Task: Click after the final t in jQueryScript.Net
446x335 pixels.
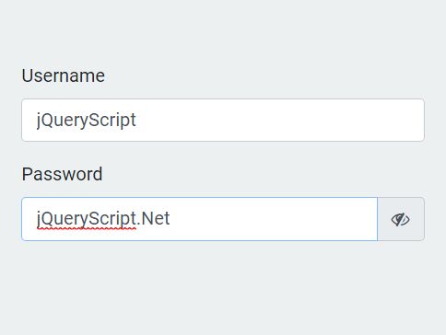Action: pos(170,219)
